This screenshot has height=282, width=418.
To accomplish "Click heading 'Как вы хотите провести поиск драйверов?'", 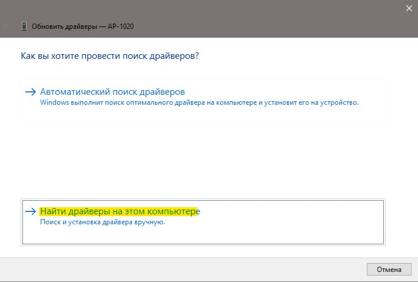I will [x=110, y=56].
